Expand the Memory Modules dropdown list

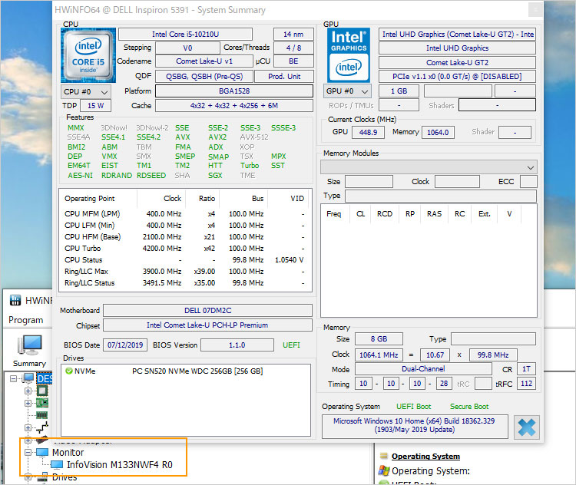point(531,167)
